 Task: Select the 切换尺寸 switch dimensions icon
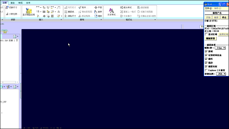pyautogui.click(x=7, y=8)
